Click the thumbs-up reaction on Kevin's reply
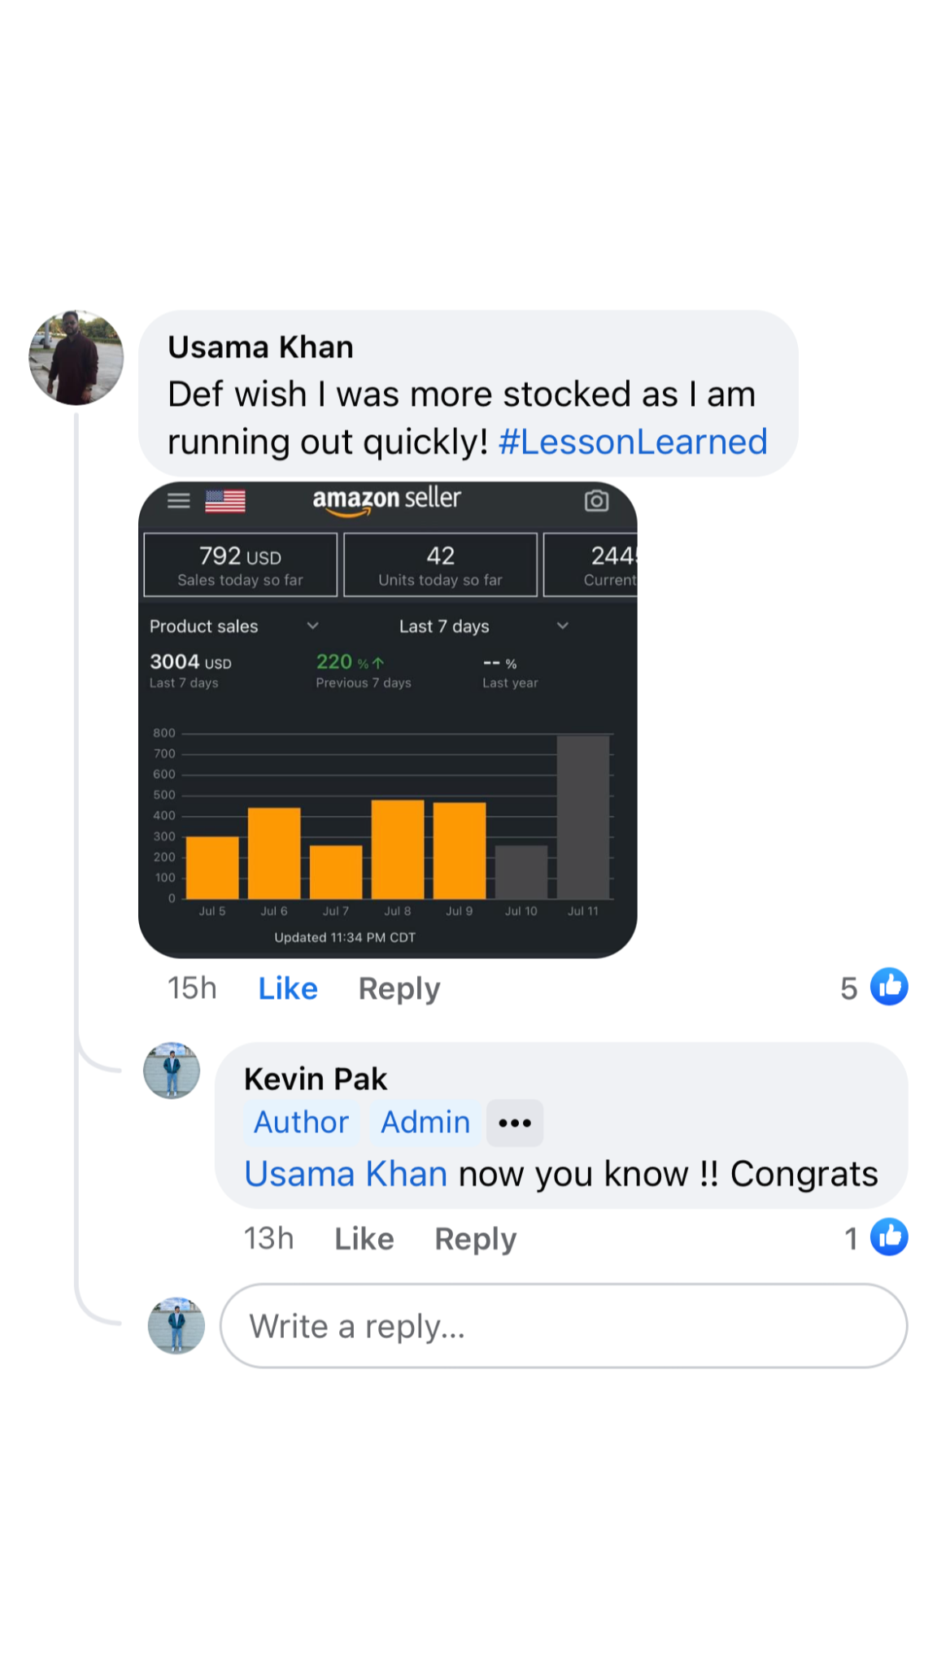The width and height of the screenshot is (937, 1666). pos(891,1236)
